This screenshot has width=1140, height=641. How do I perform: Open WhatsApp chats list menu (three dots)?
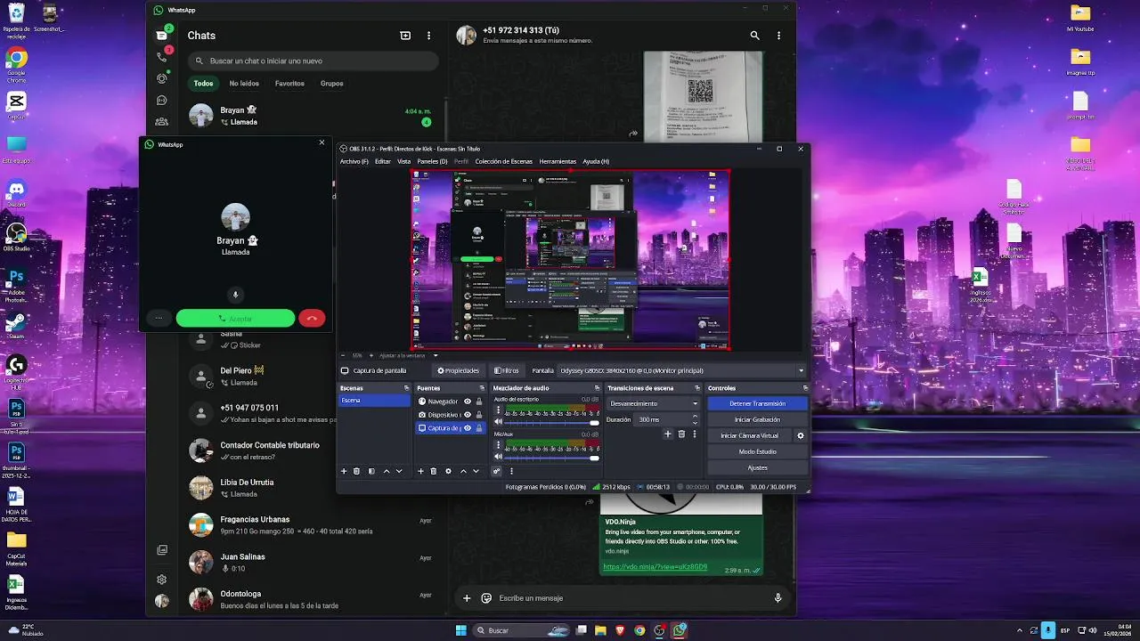coord(428,36)
